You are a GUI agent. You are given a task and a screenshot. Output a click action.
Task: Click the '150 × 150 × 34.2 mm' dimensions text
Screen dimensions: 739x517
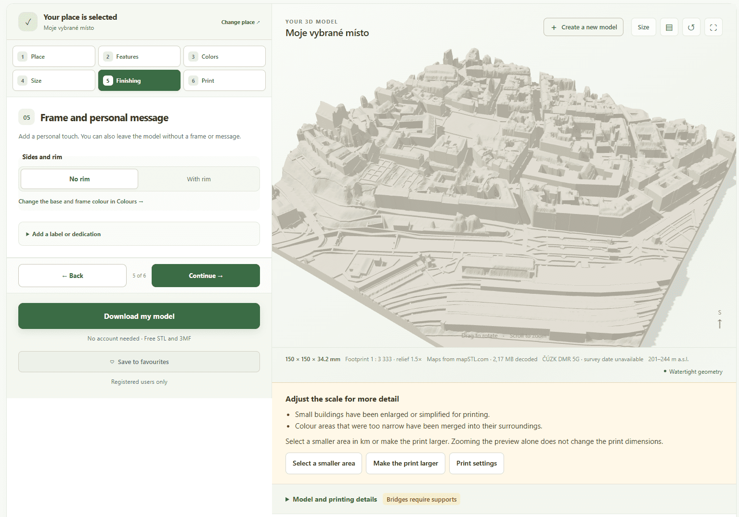[x=313, y=359]
